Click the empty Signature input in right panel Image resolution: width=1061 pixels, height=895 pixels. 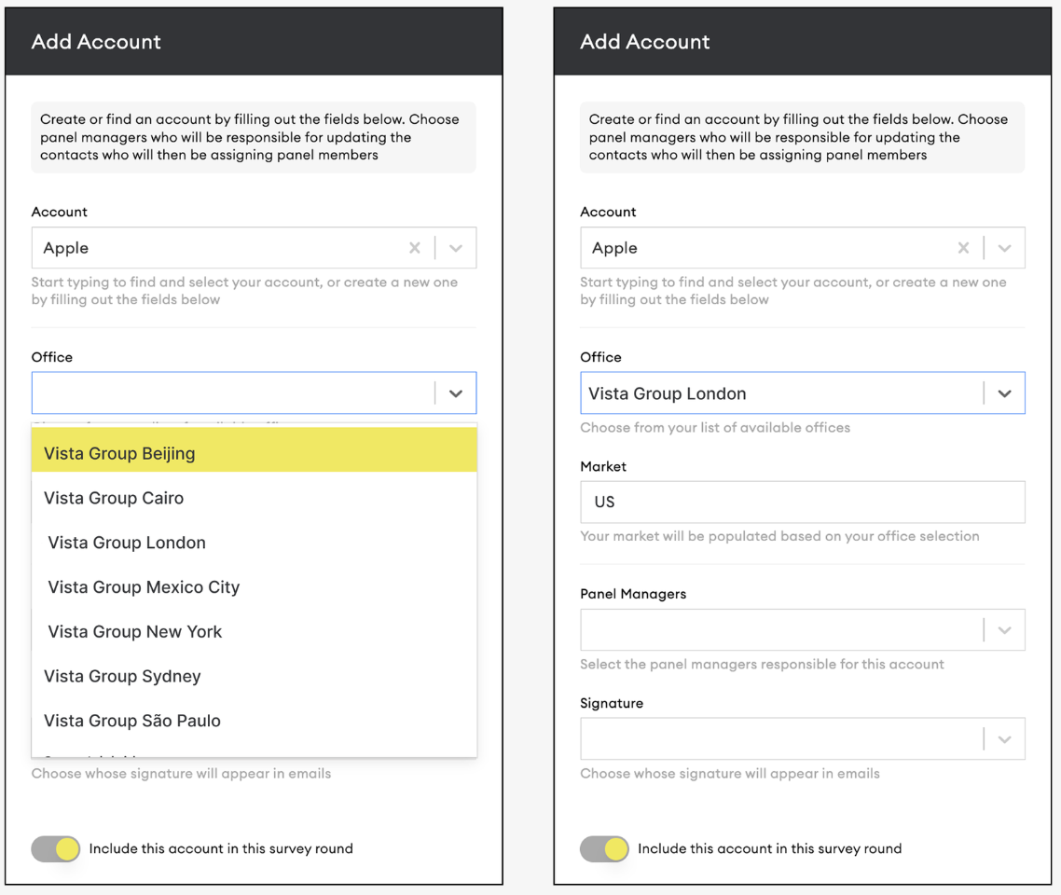[x=781, y=739]
